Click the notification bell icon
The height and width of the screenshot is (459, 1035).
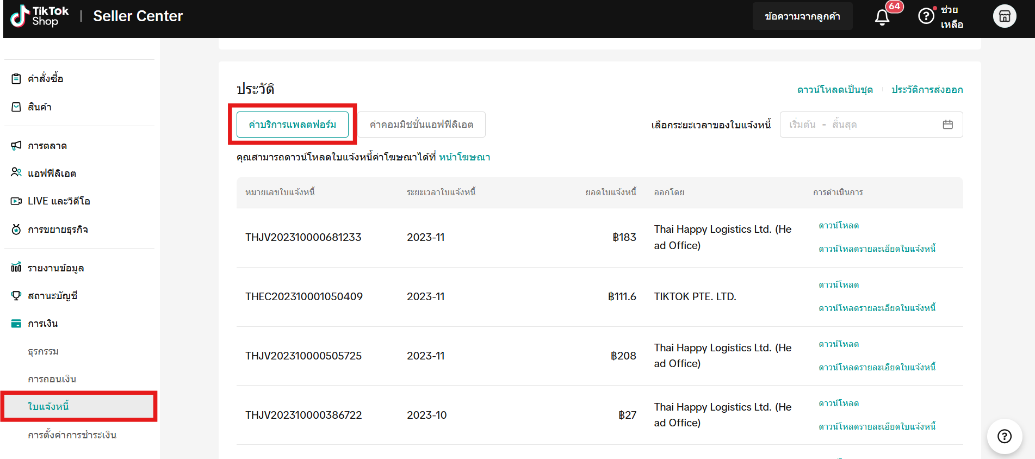882,17
